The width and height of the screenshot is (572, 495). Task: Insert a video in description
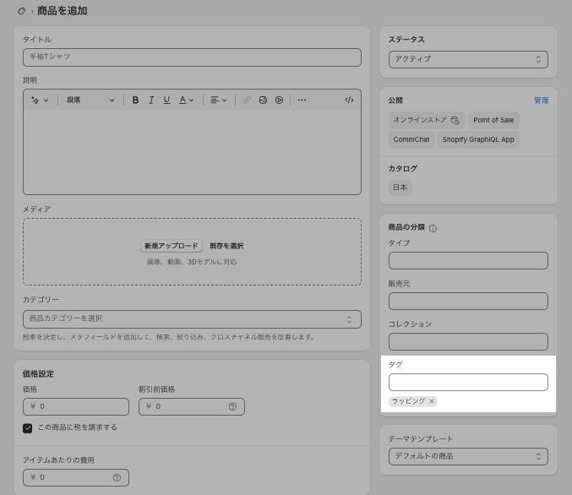(x=279, y=100)
